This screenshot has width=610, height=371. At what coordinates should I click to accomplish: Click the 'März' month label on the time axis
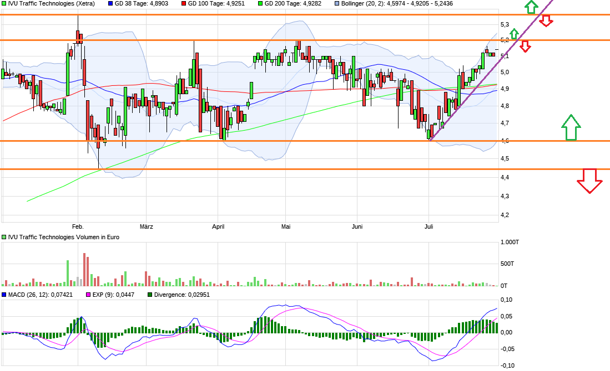[147, 226]
